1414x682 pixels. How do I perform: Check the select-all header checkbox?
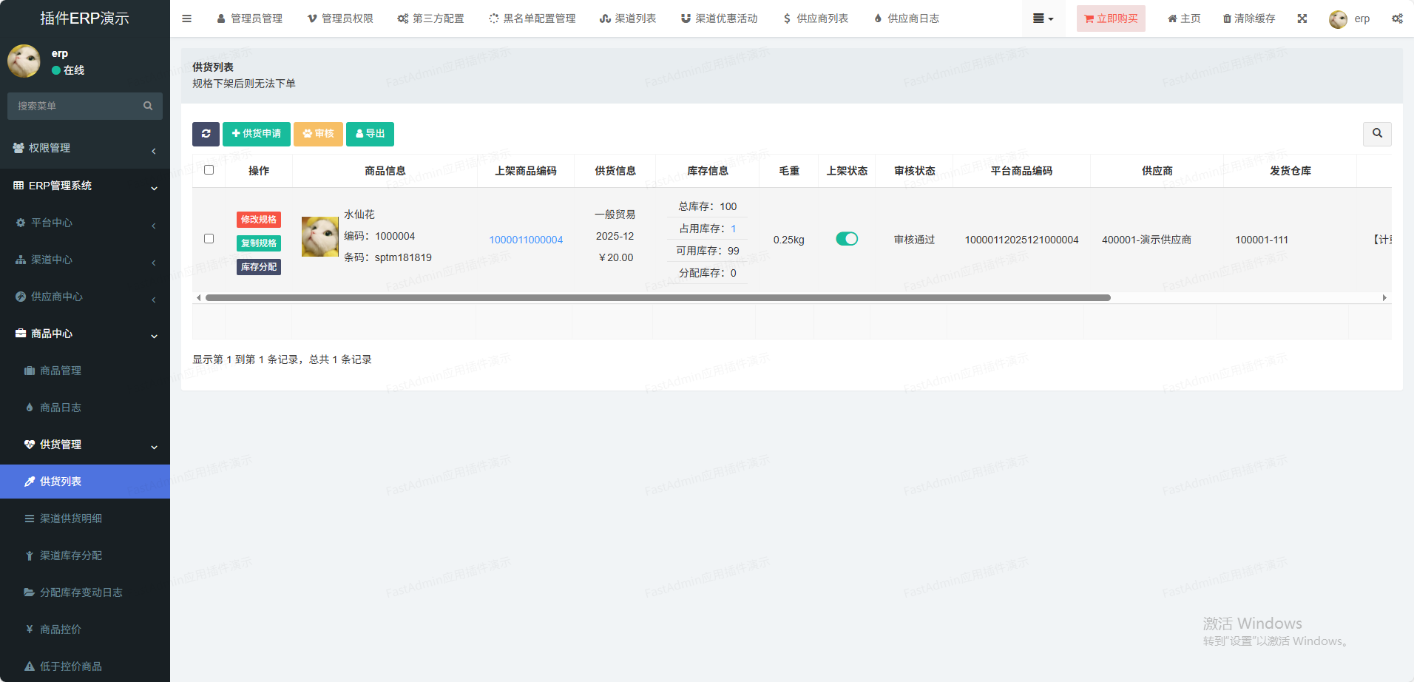coord(209,170)
